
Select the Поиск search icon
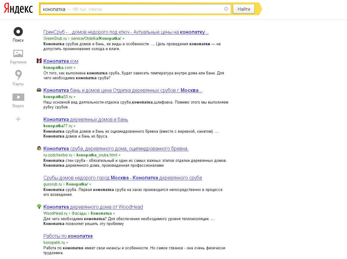(18, 34)
